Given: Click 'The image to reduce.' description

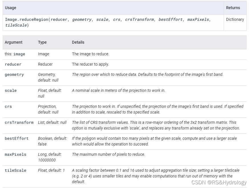Looking at the screenshot, I should (90, 54).
